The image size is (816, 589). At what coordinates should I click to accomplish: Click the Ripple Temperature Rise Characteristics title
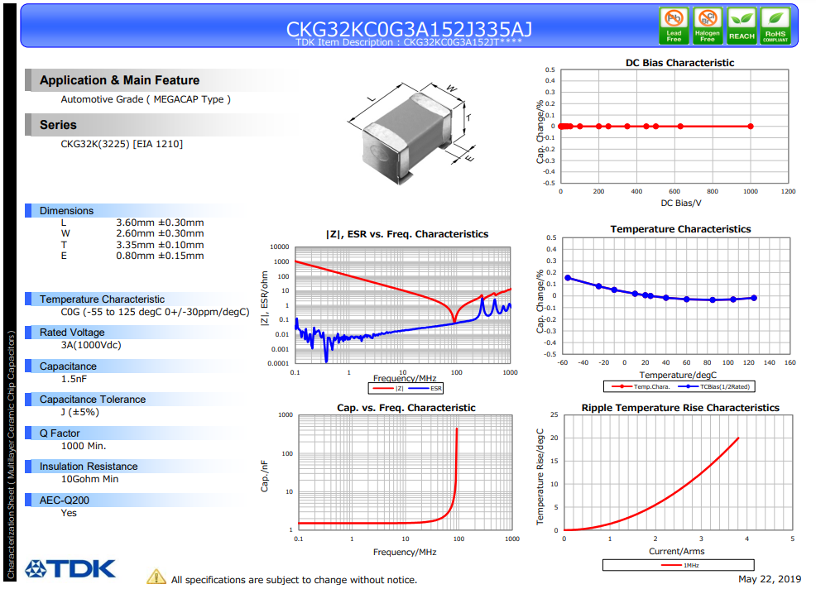[x=680, y=408]
